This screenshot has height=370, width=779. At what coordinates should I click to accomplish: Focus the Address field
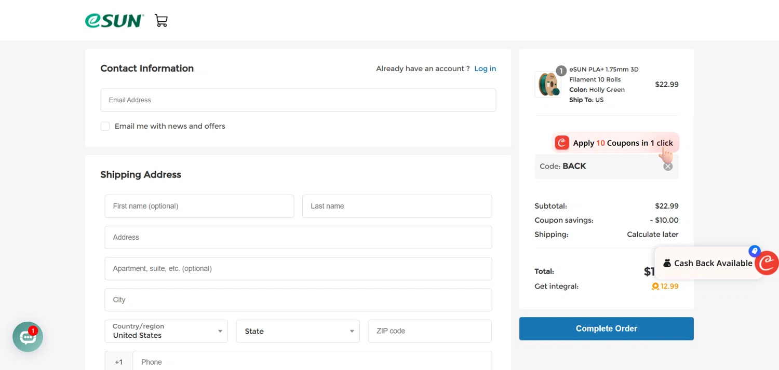pos(298,237)
